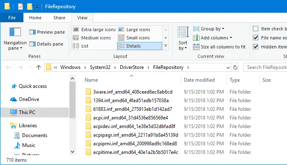Switch to the Share tab
This screenshot has width=287, height=165.
tap(59, 18)
